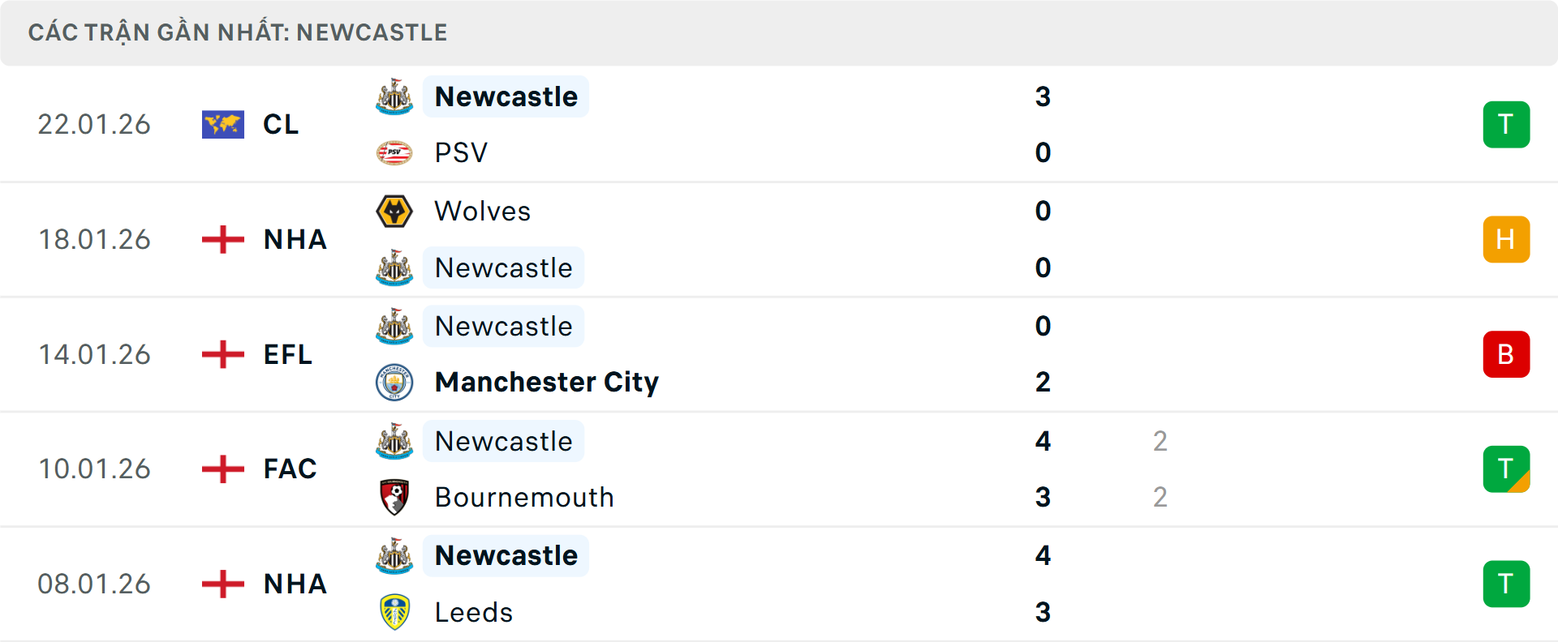The height and width of the screenshot is (642, 1558).
Task: Click the England flag beside EFL
Action: click(222, 354)
